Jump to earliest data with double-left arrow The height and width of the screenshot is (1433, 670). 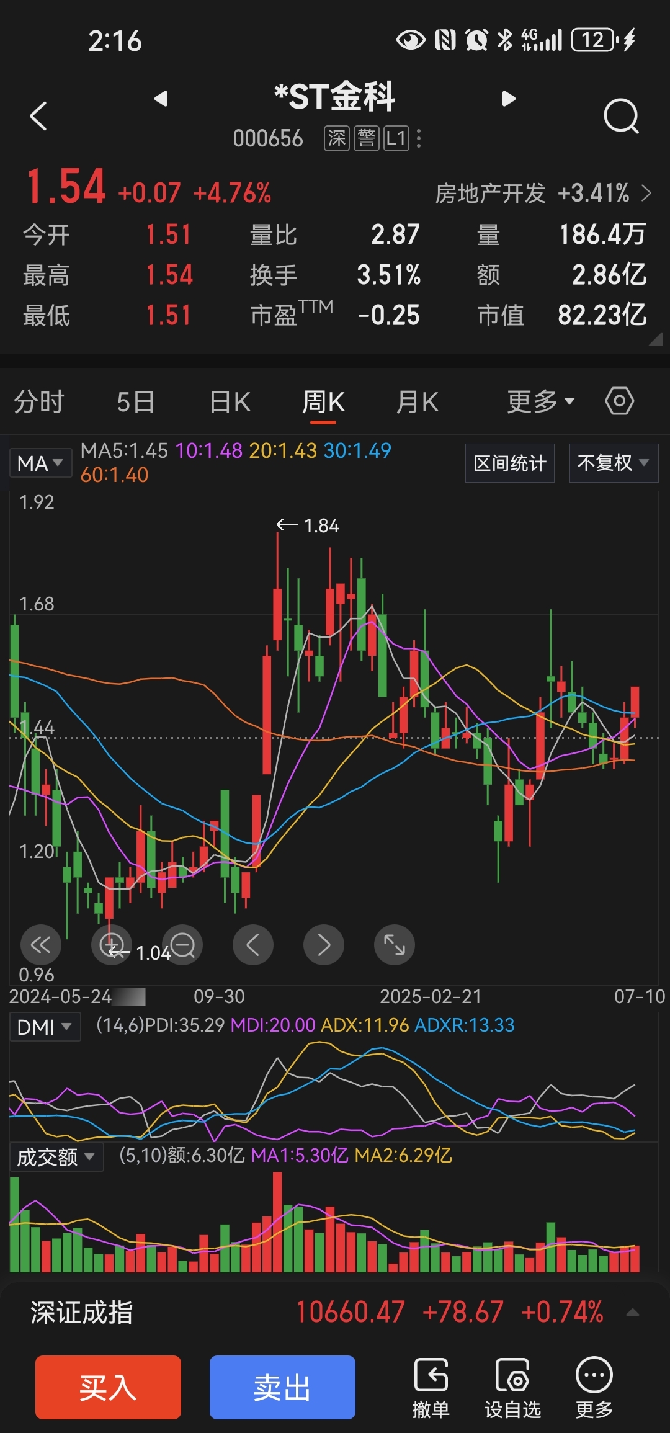click(x=41, y=945)
